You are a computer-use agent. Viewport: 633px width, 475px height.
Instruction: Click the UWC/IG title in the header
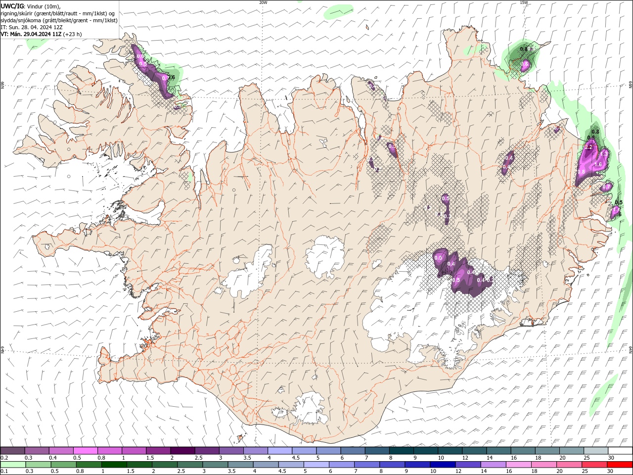tap(12, 6)
